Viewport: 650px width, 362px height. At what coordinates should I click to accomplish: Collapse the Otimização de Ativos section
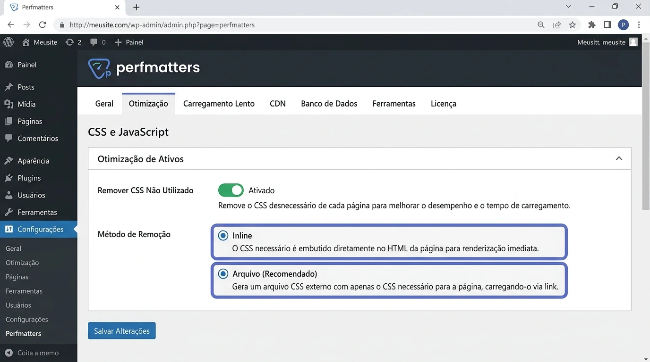(619, 159)
